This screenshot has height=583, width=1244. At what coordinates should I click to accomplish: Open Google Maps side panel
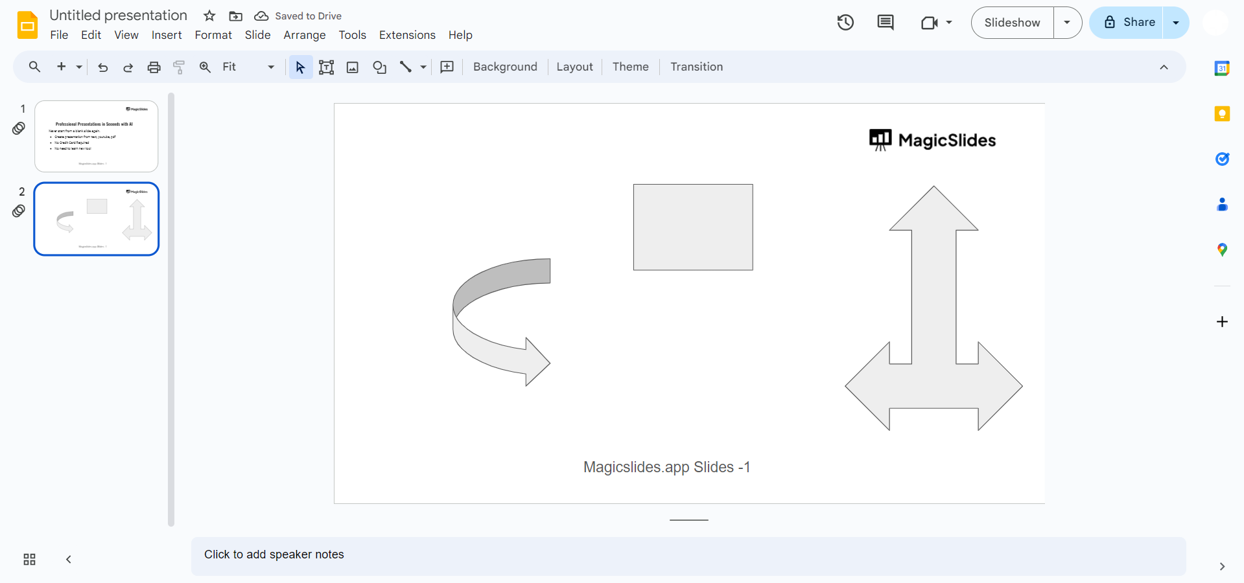[x=1222, y=250]
